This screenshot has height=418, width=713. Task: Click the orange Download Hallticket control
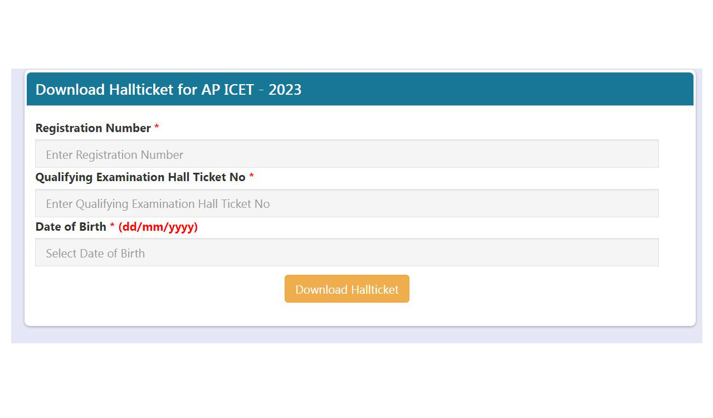[x=346, y=289]
